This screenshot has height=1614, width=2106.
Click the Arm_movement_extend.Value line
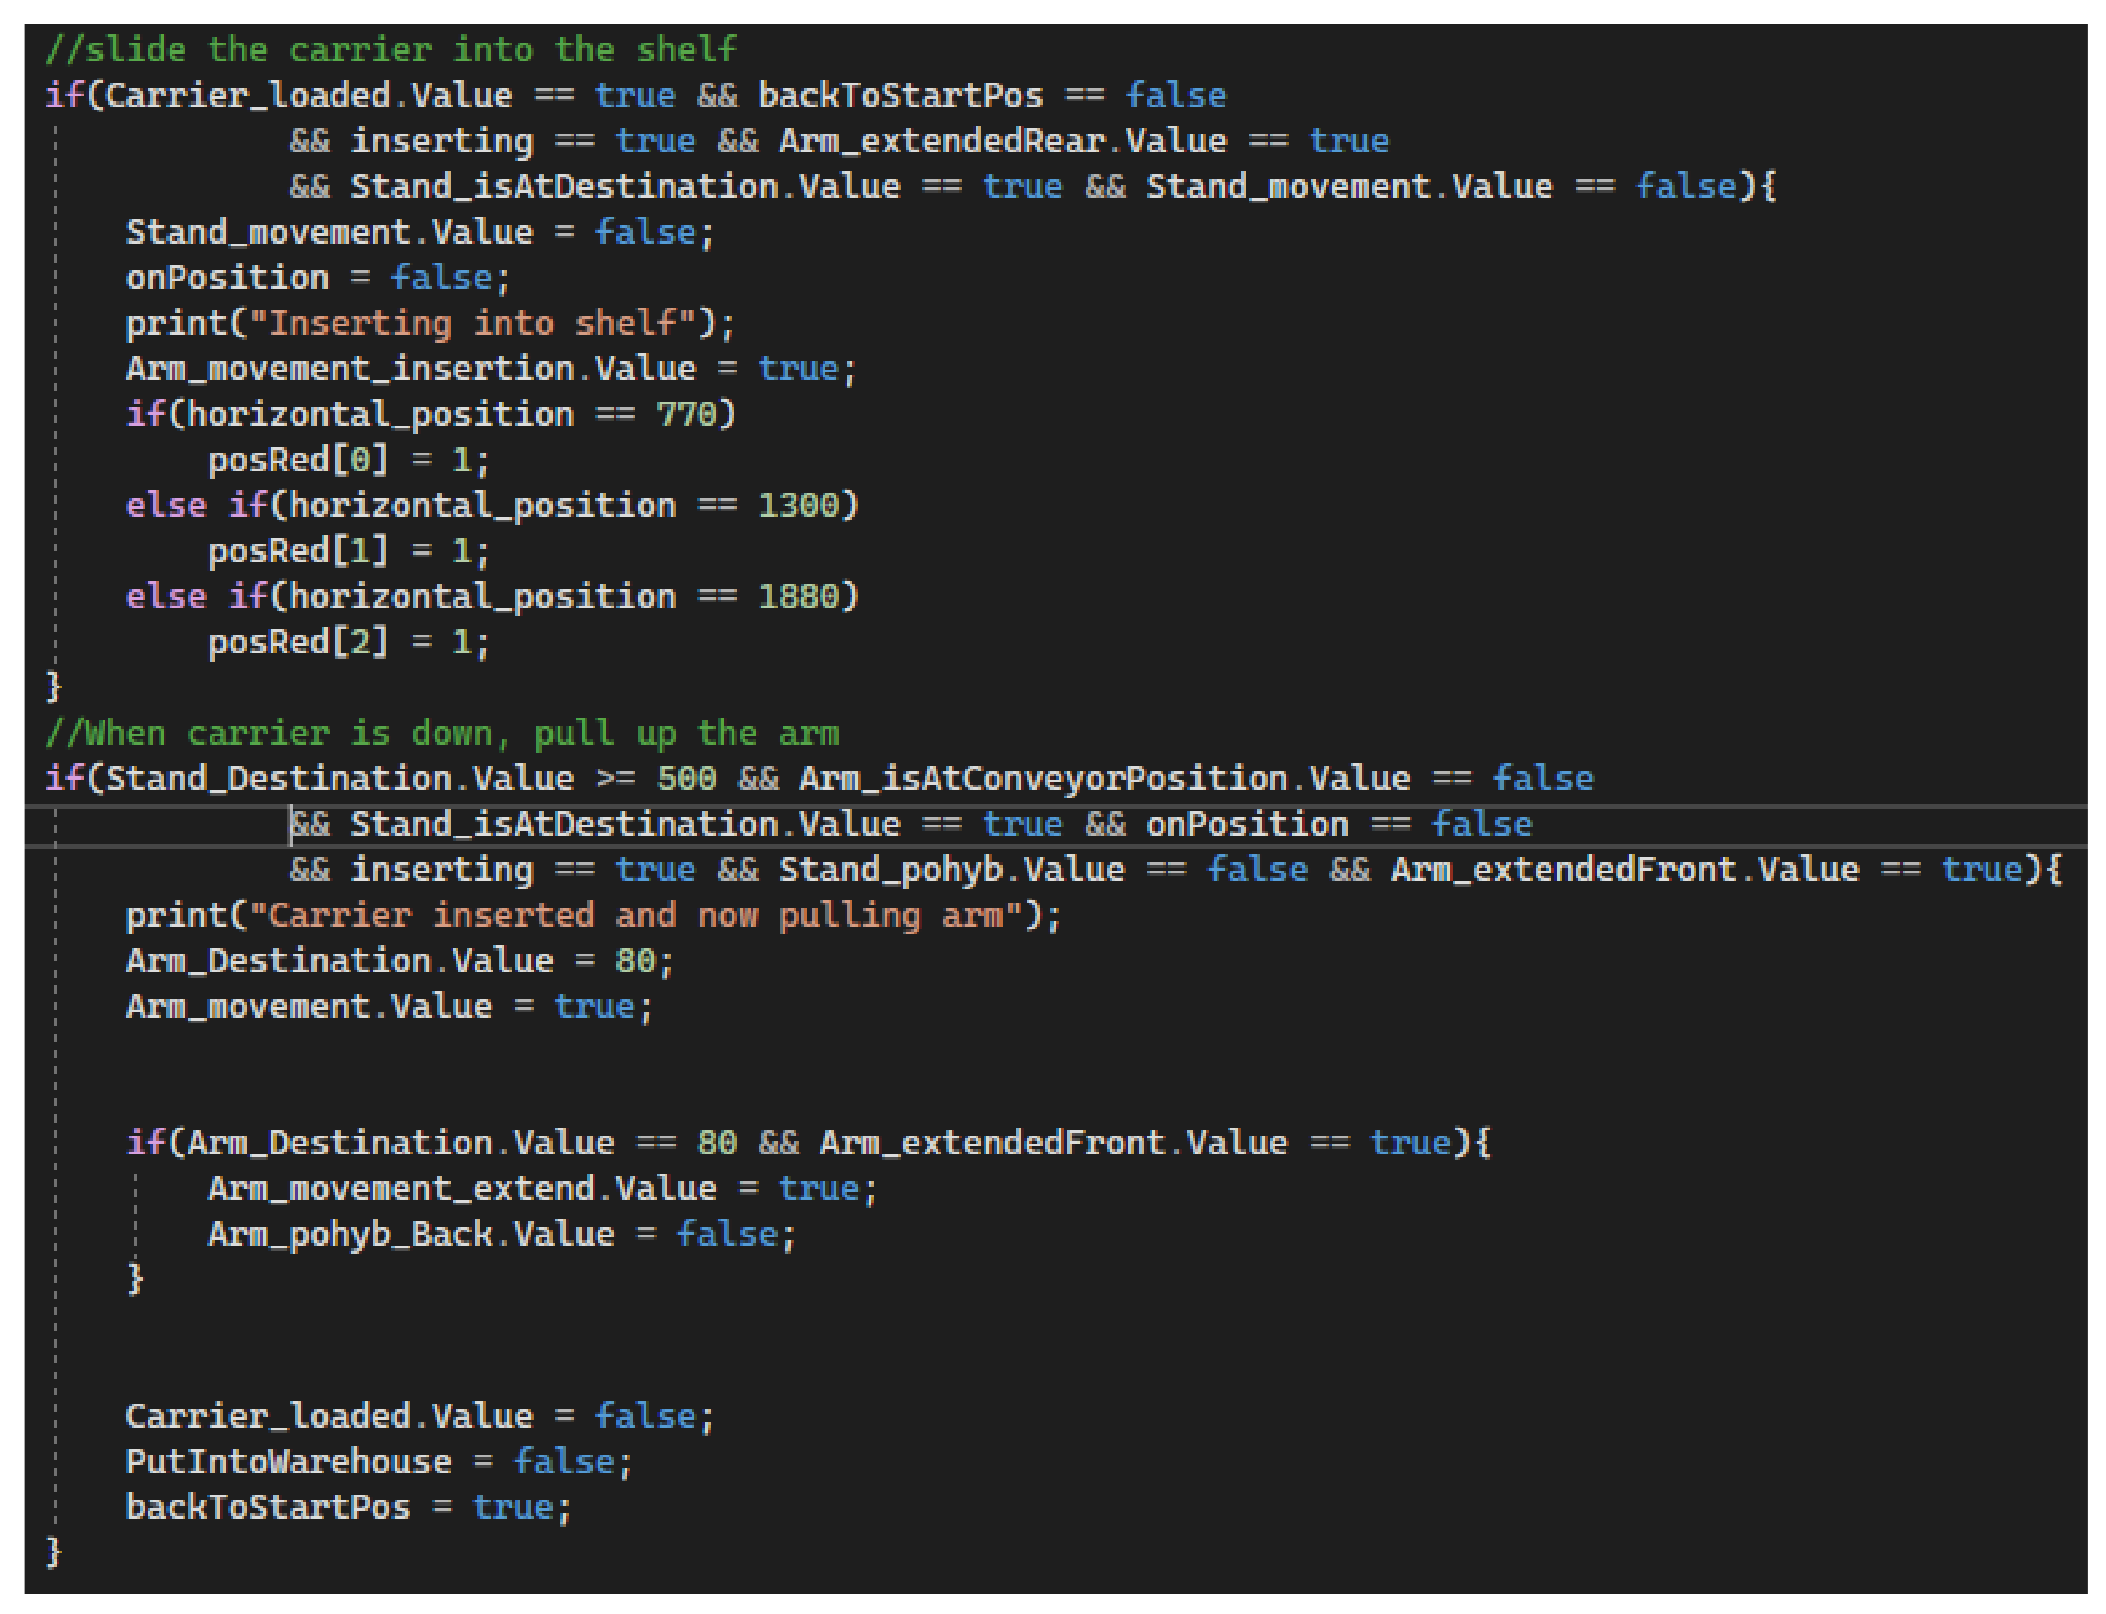[542, 1189]
